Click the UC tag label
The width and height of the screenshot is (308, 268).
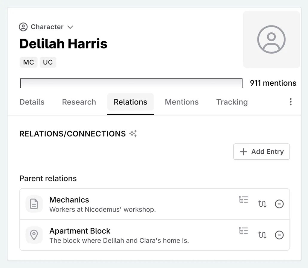click(48, 62)
